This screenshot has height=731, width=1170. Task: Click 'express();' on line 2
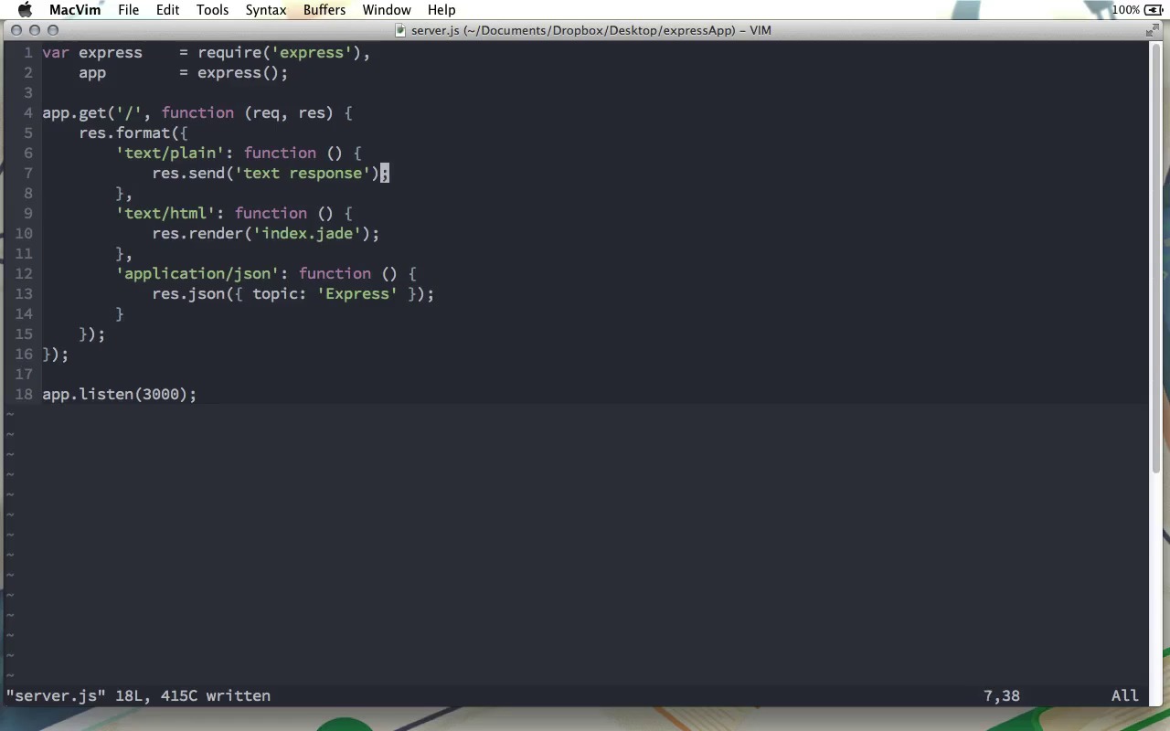pyautogui.click(x=243, y=73)
